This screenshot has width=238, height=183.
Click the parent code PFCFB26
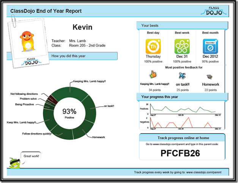click(180, 153)
